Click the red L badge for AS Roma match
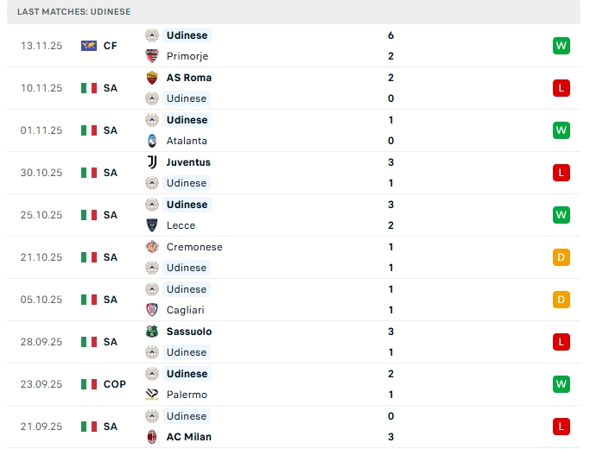 [x=561, y=88]
